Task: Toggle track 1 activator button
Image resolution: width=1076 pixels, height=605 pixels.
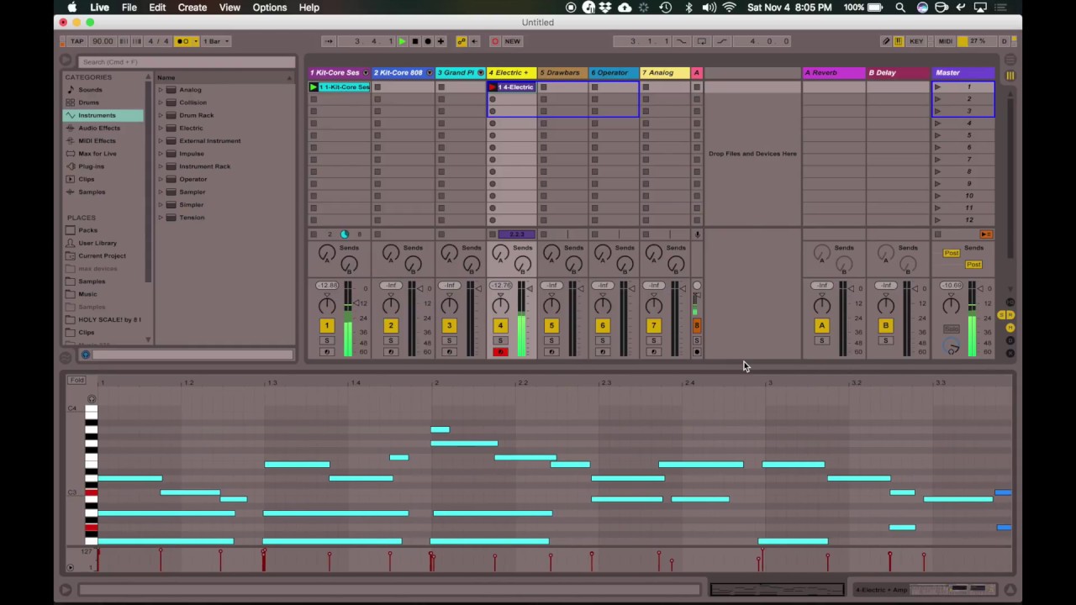Action: 326,326
